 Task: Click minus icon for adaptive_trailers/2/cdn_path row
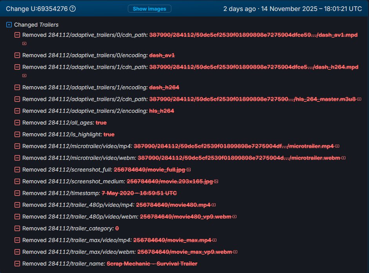click(x=17, y=99)
